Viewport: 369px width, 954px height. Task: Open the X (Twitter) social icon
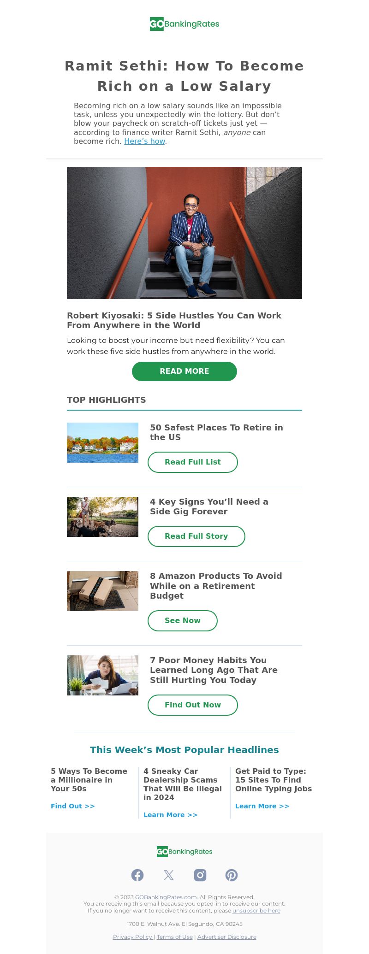click(x=169, y=875)
